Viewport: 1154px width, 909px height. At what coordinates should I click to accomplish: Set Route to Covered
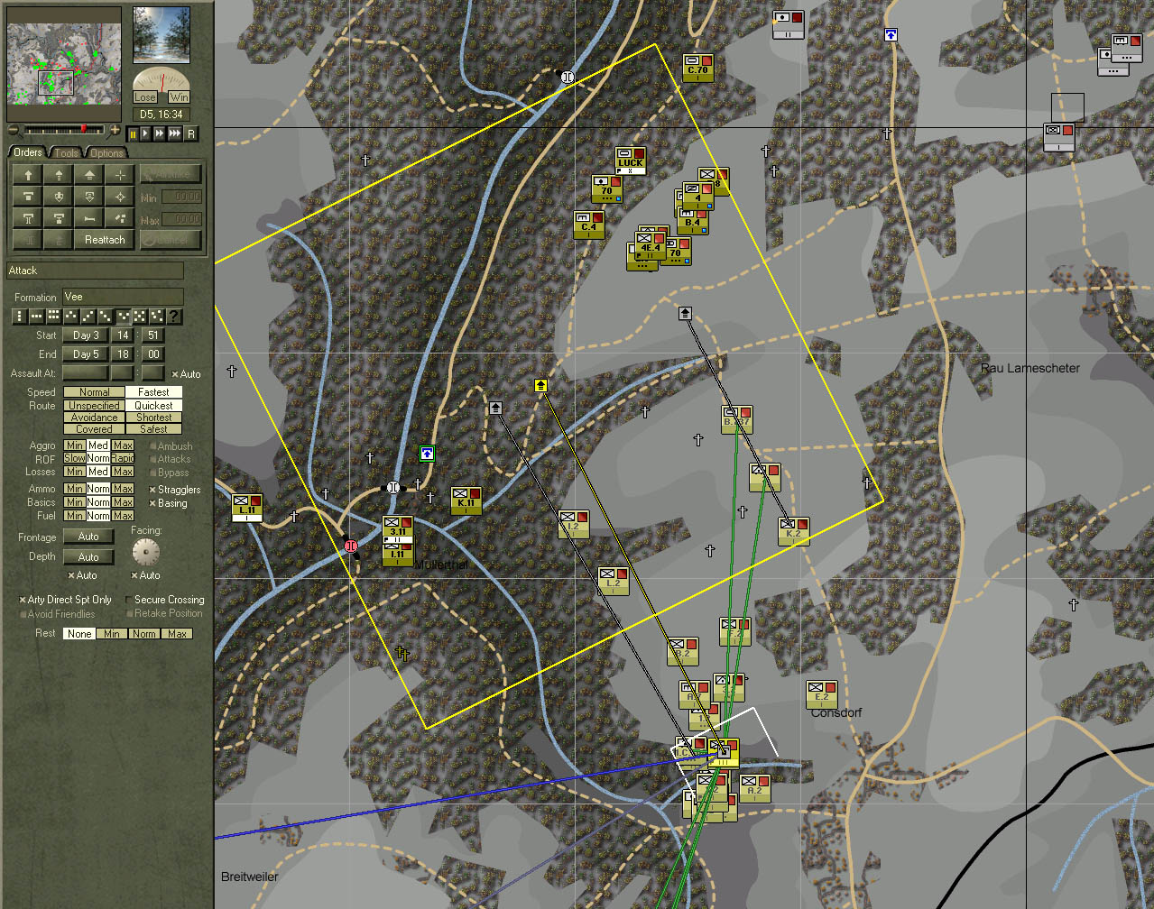point(94,429)
